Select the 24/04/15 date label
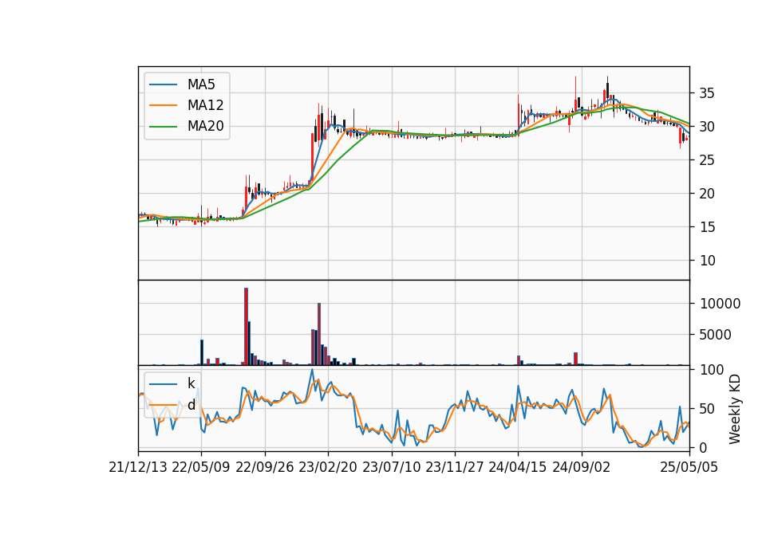The width and height of the screenshot is (766, 550). coord(518,467)
